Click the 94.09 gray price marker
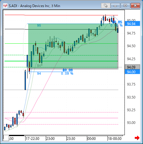The width and height of the screenshot is (143, 144). click(x=132, y=67)
